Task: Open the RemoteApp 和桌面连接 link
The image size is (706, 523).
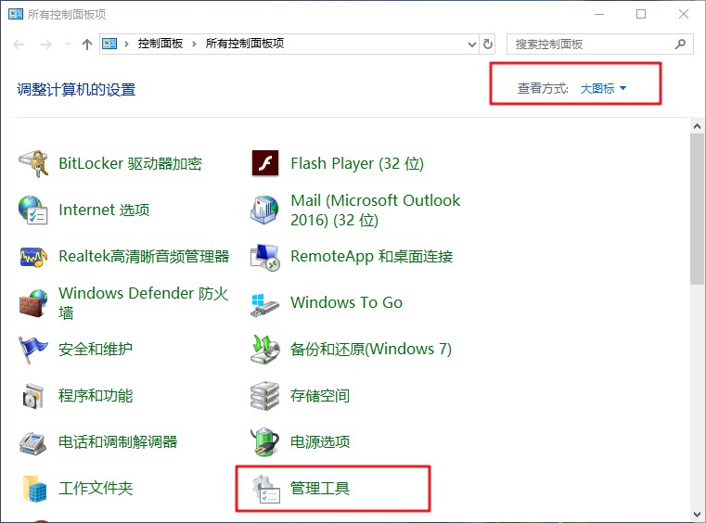Action: click(x=371, y=256)
